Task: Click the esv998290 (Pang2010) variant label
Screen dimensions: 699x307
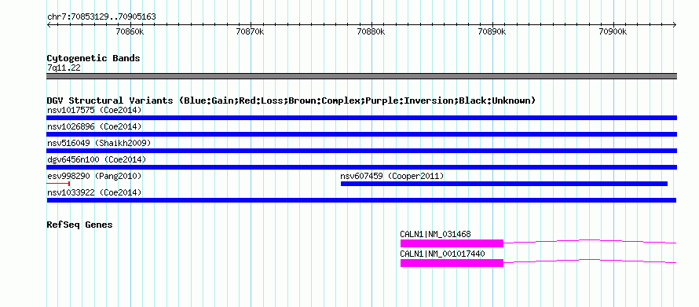Action: [94, 177]
